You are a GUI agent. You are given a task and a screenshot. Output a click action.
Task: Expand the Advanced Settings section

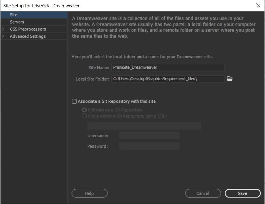3,36
